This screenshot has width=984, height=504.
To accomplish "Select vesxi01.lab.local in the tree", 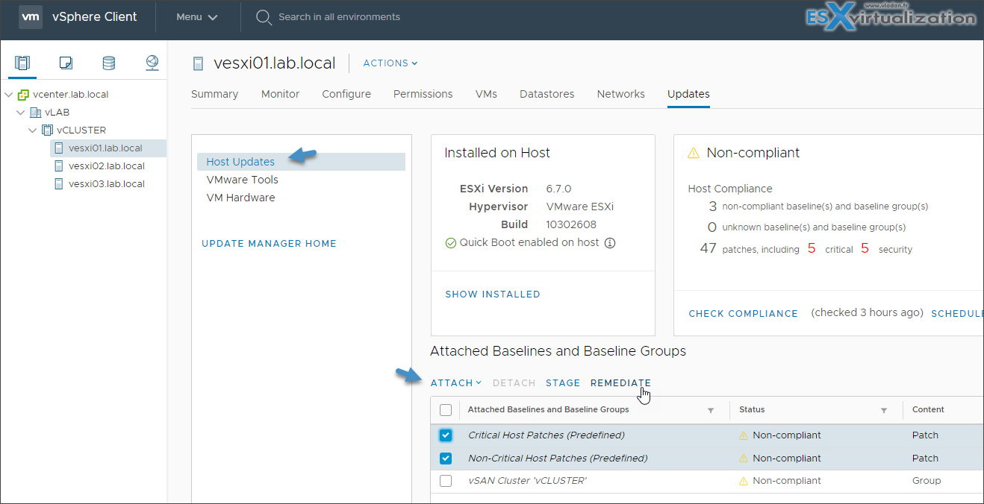I will tap(105, 148).
